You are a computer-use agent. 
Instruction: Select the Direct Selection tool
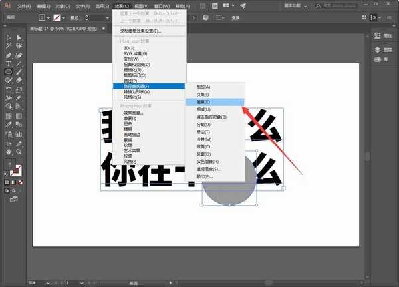tap(19, 38)
